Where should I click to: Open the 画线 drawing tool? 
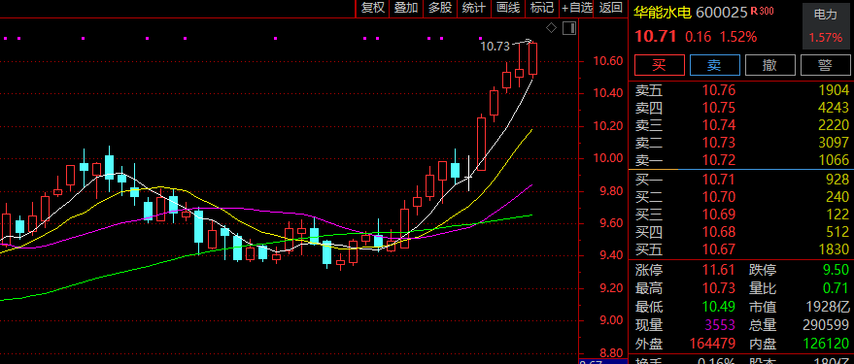pos(508,8)
